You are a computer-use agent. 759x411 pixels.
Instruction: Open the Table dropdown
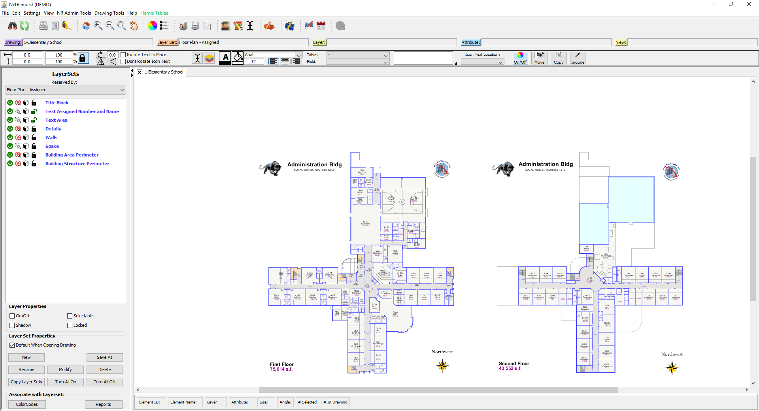coord(358,55)
